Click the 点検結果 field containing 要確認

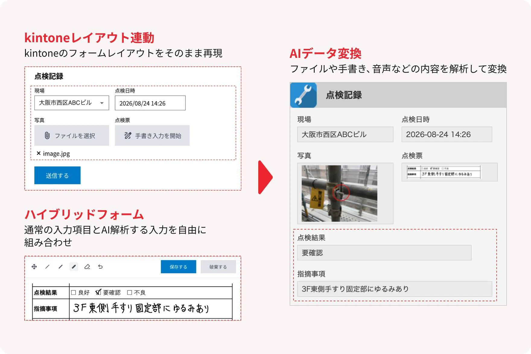(x=384, y=253)
